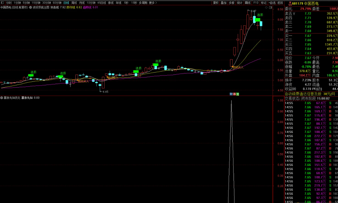The height and width of the screenshot is (203, 338).
Task: Click the 波段买入 signal near 6.00 breakout
Action: click(x=238, y=67)
